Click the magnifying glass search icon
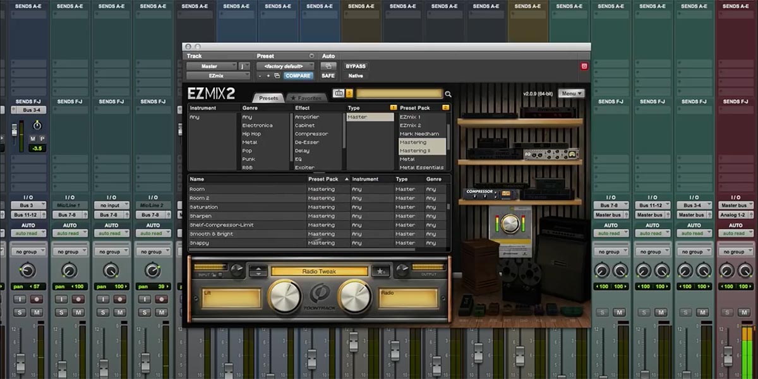This screenshot has height=379, width=758. 448,93
